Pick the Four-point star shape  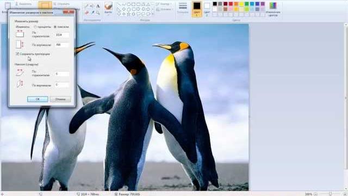click(124, 14)
